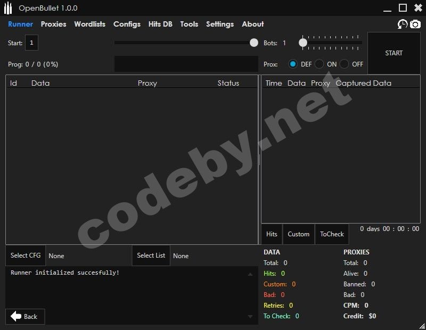This screenshot has height=330, width=426.
Task: Click the elapsed time 0 days 00:00:00
Action: pyautogui.click(x=390, y=229)
